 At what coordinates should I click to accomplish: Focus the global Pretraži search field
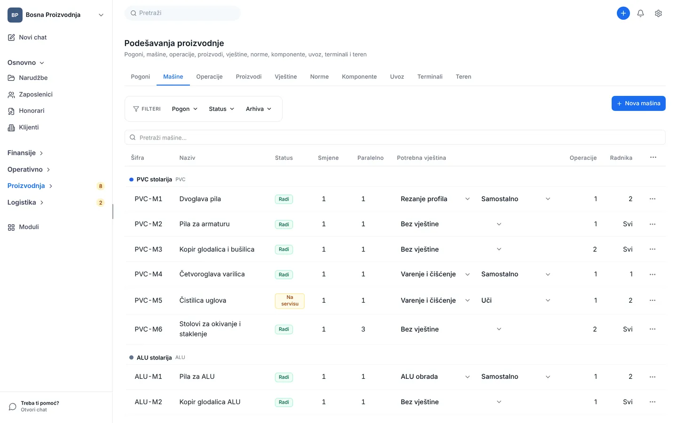point(182,13)
